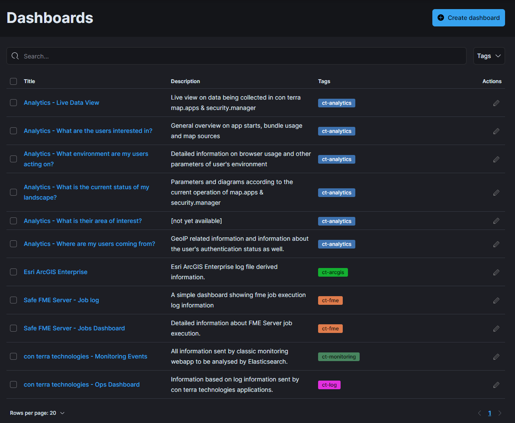The image size is (515, 423).
Task: Click the edit pencil for Esri ArcGIS Enterprise
Action: click(496, 272)
